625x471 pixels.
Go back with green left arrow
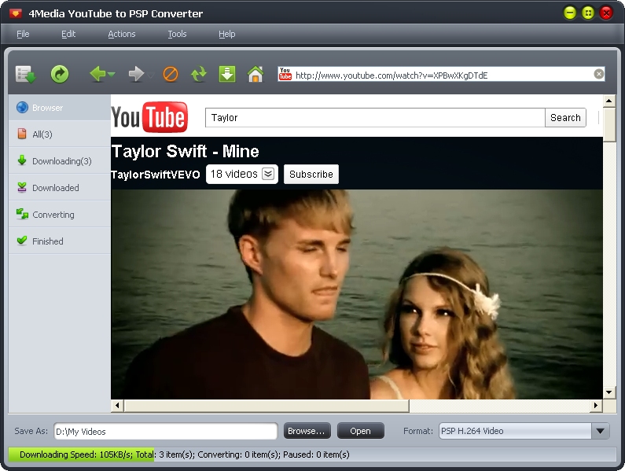[97, 74]
